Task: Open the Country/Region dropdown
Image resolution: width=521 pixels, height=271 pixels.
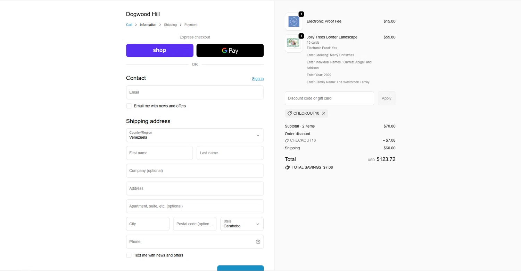Action: [x=195, y=135]
